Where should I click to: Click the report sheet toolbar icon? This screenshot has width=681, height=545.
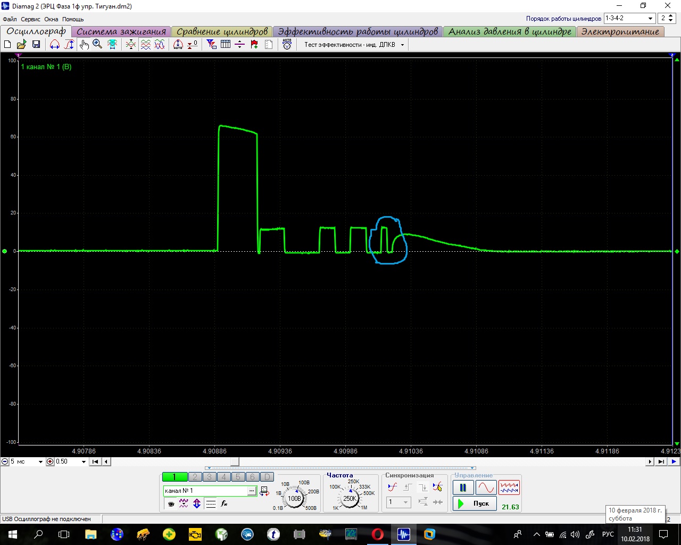tap(269, 45)
